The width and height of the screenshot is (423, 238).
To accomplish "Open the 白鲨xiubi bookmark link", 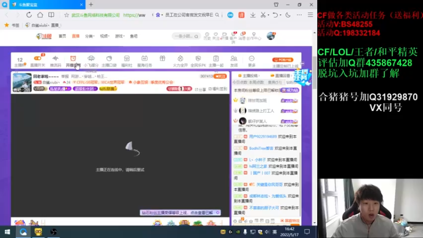I will (43, 25).
